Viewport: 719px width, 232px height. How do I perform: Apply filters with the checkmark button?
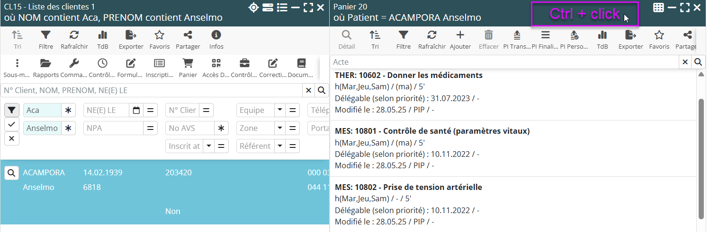pyautogui.click(x=12, y=124)
